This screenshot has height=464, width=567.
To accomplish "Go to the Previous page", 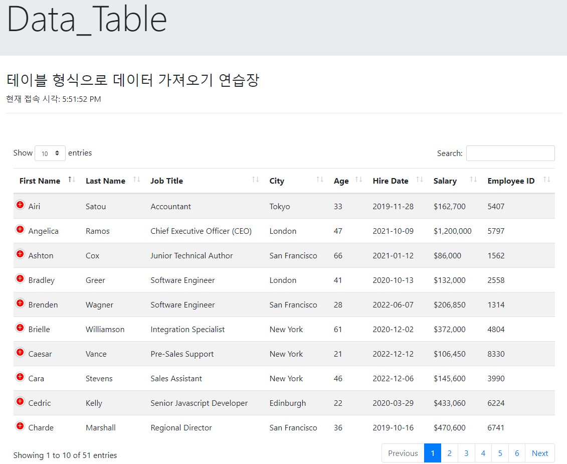I will [403, 453].
